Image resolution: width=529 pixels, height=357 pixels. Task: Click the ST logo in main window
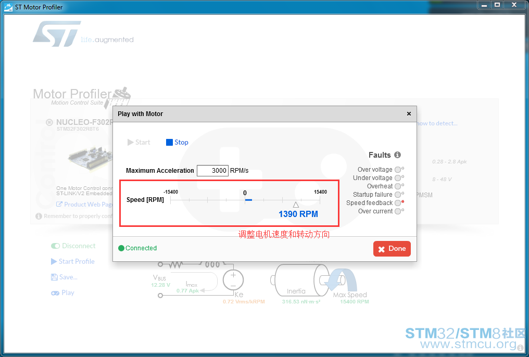point(57,34)
